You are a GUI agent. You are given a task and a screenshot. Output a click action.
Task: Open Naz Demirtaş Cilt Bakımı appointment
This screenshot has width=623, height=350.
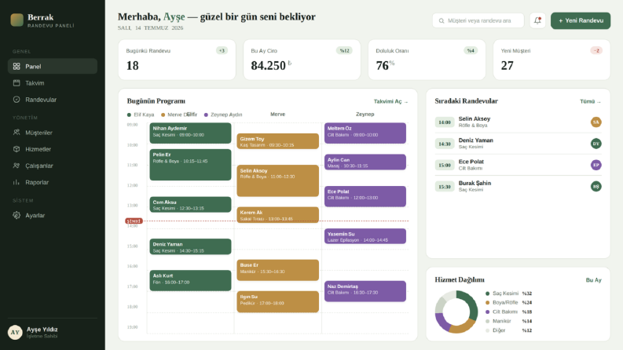(365, 291)
